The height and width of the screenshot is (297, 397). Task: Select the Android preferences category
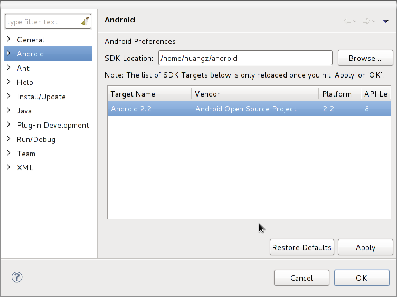(x=31, y=54)
